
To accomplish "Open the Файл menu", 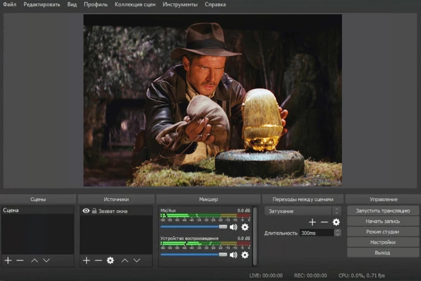I will [x=10, y=4].
